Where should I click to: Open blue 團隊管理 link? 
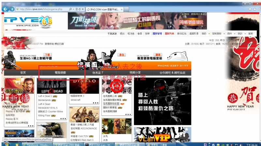[x=157, y=34]
